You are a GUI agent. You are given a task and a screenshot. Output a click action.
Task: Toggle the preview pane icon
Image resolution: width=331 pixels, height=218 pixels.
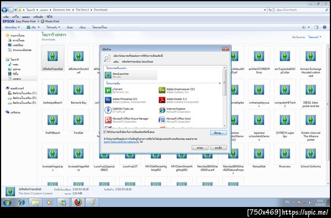(x=316, y=27)
